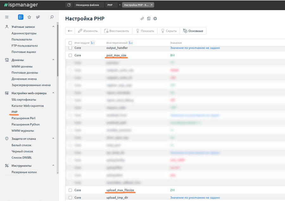Open the output_handler default value link
Image resolution: width=285 pixels, height=201 pixels.
coord(195,48)
